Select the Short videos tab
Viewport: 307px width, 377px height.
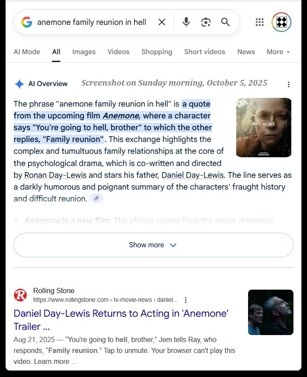point(204,52)
